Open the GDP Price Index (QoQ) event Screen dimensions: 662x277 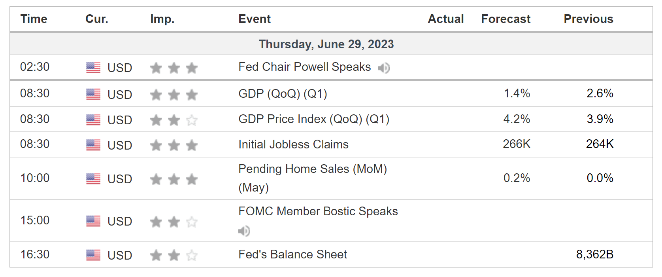point(314,119)
